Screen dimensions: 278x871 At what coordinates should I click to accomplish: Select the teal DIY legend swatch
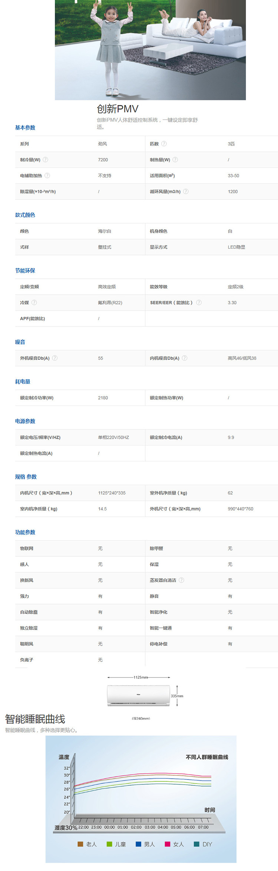point(196,844)
